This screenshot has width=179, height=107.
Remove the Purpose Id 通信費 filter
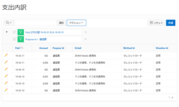tap(85, 39)
